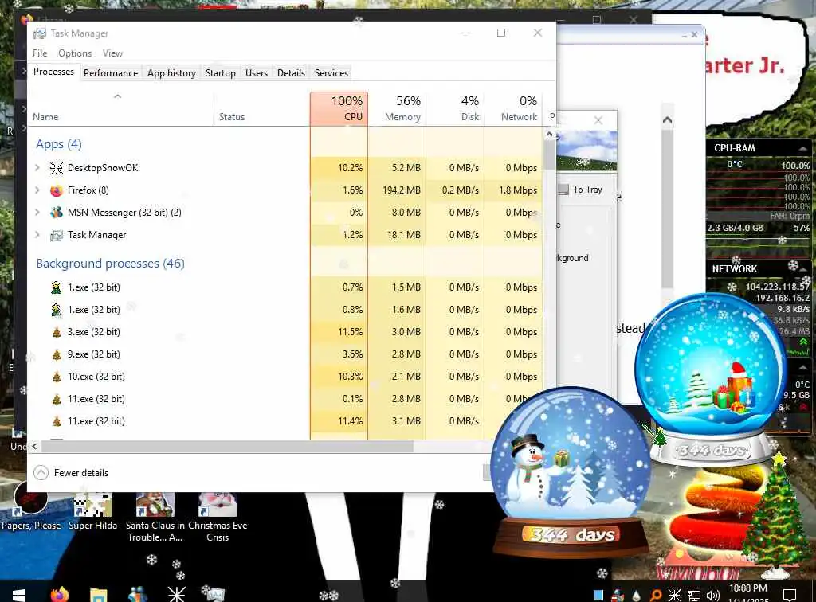816x602 pixels.
Task: Sort by the Name column header
Action: coord(121,109)
